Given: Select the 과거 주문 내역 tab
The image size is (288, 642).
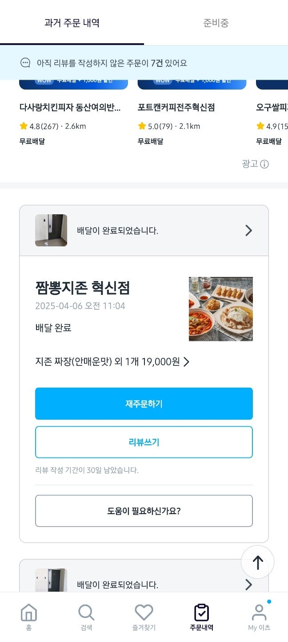Looking at the screenshot, I should click(x=72, y=23).
